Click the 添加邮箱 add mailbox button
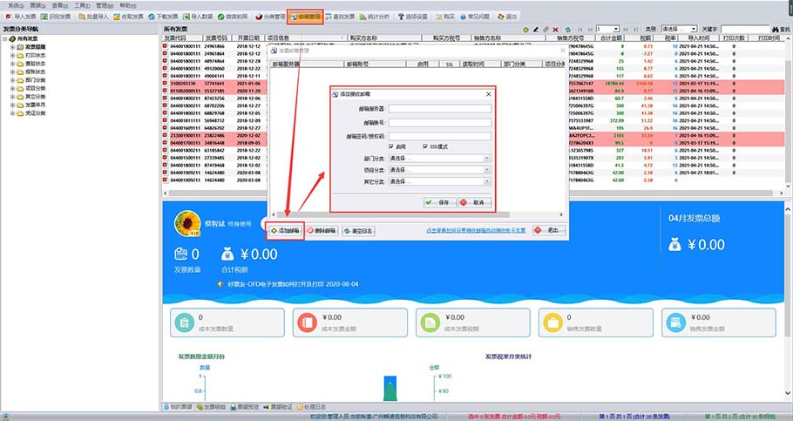The image size is (793, 421). pos(285,230)
